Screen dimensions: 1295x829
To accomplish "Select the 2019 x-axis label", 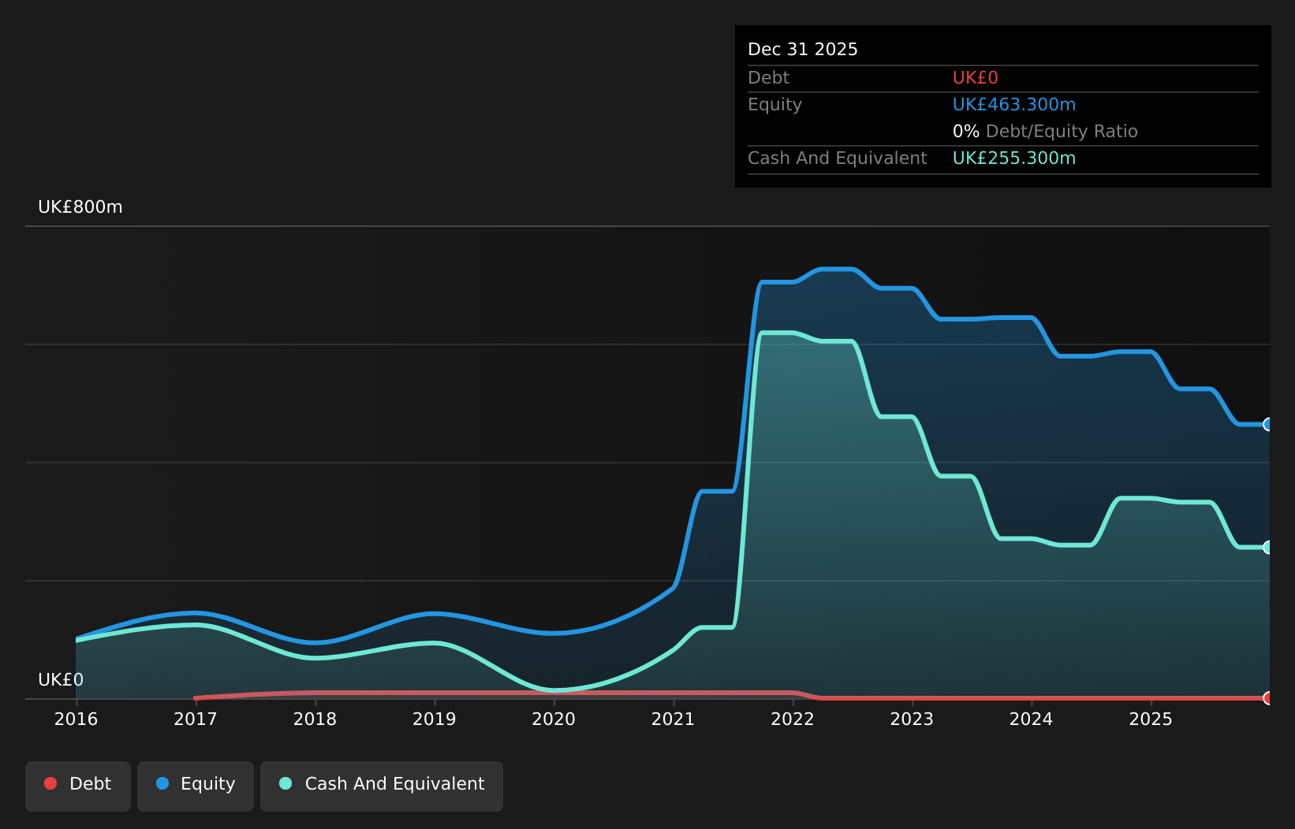I will pyautogui.click(x=435, y=719).
